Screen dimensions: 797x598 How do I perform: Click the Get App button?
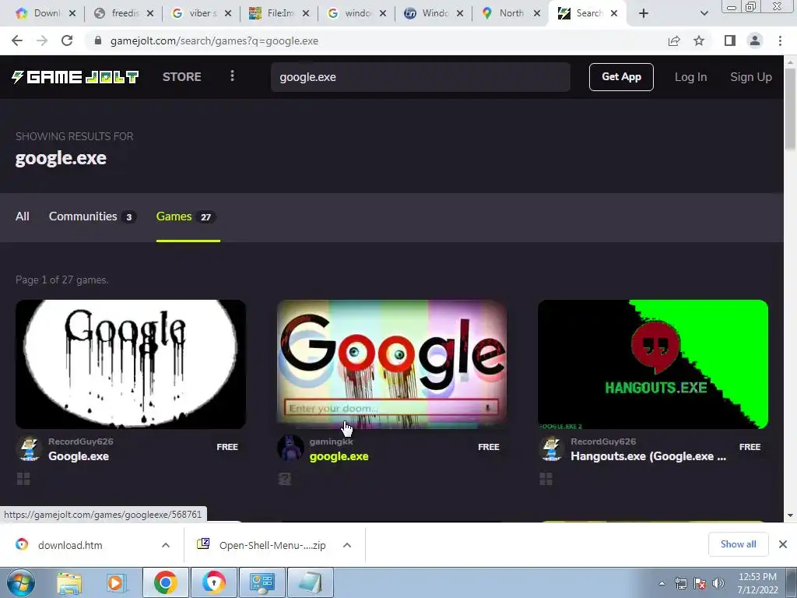pyautogui.click(x=621, y=77)
